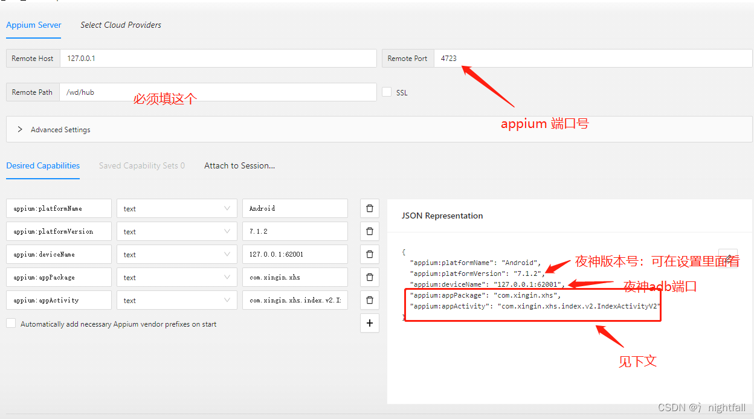This screenshot has width=754, height=419.
Task: Edit the appium:platformName name field
Action: point(59,208)
